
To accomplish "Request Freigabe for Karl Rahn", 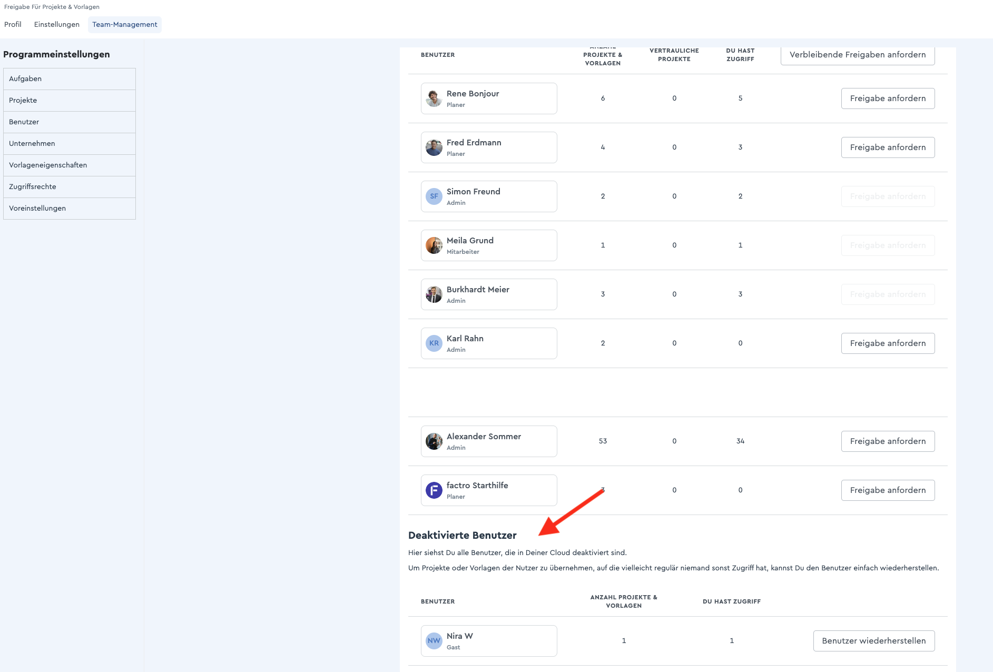I will [x=888, y=343].
